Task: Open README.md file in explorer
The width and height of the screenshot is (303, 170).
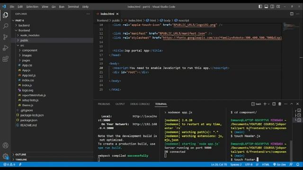Action: pyautogui.click(x=28, y=125)
